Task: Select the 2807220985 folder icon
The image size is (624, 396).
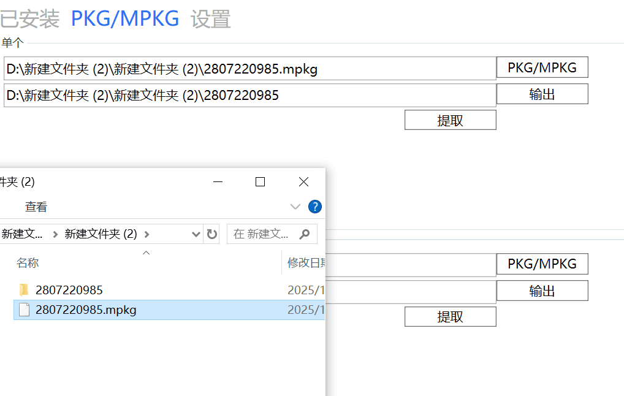Action: pos(24,290)
